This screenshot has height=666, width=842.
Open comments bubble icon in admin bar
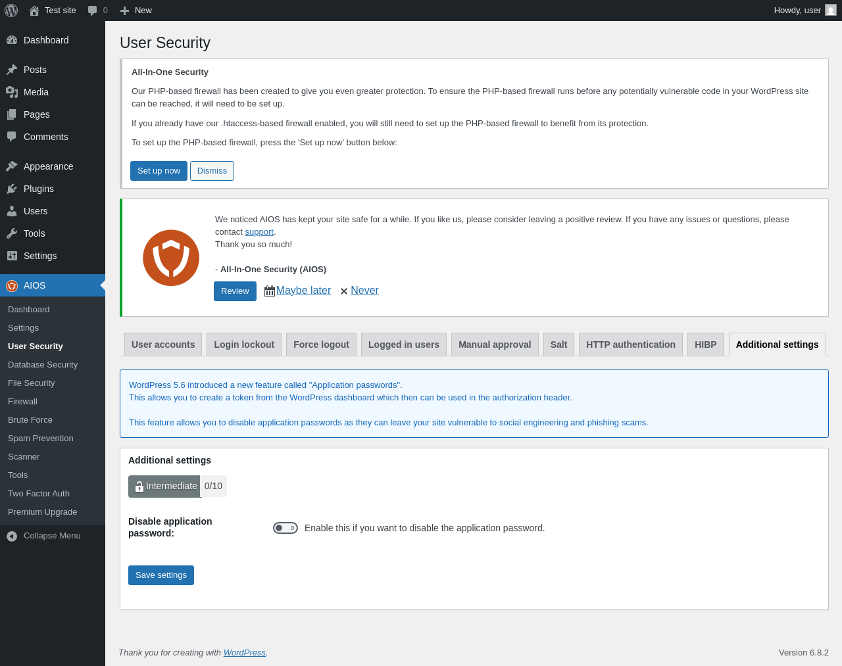93,11
